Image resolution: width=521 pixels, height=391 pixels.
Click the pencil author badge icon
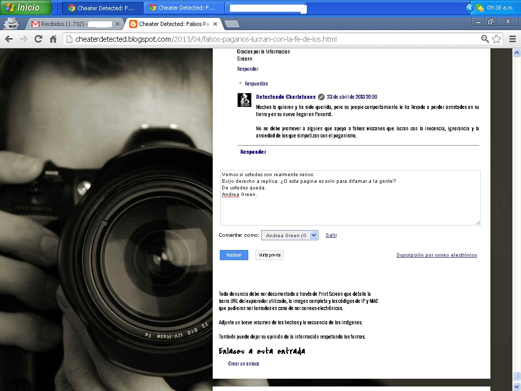point(321,97)
